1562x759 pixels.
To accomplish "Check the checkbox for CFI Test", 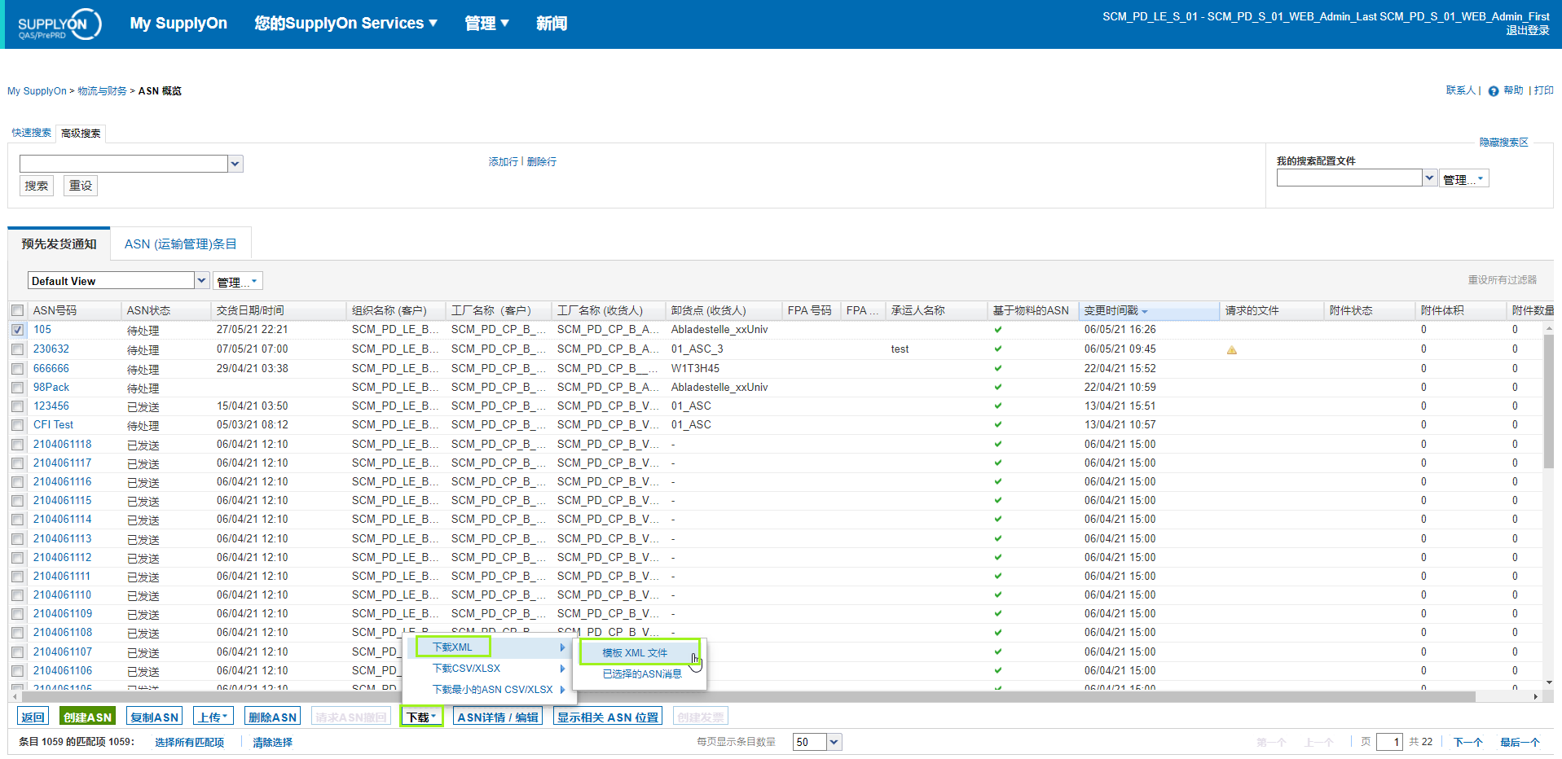I will coord(17,425).
